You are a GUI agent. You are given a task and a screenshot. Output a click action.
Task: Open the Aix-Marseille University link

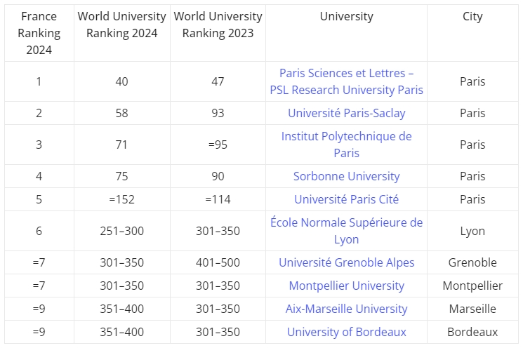(346, 309)
